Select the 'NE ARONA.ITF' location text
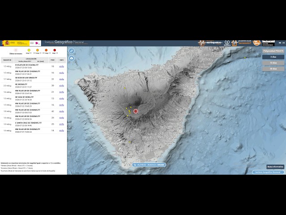This screenshot has width=286, height=215. click(x=21, y=84)
